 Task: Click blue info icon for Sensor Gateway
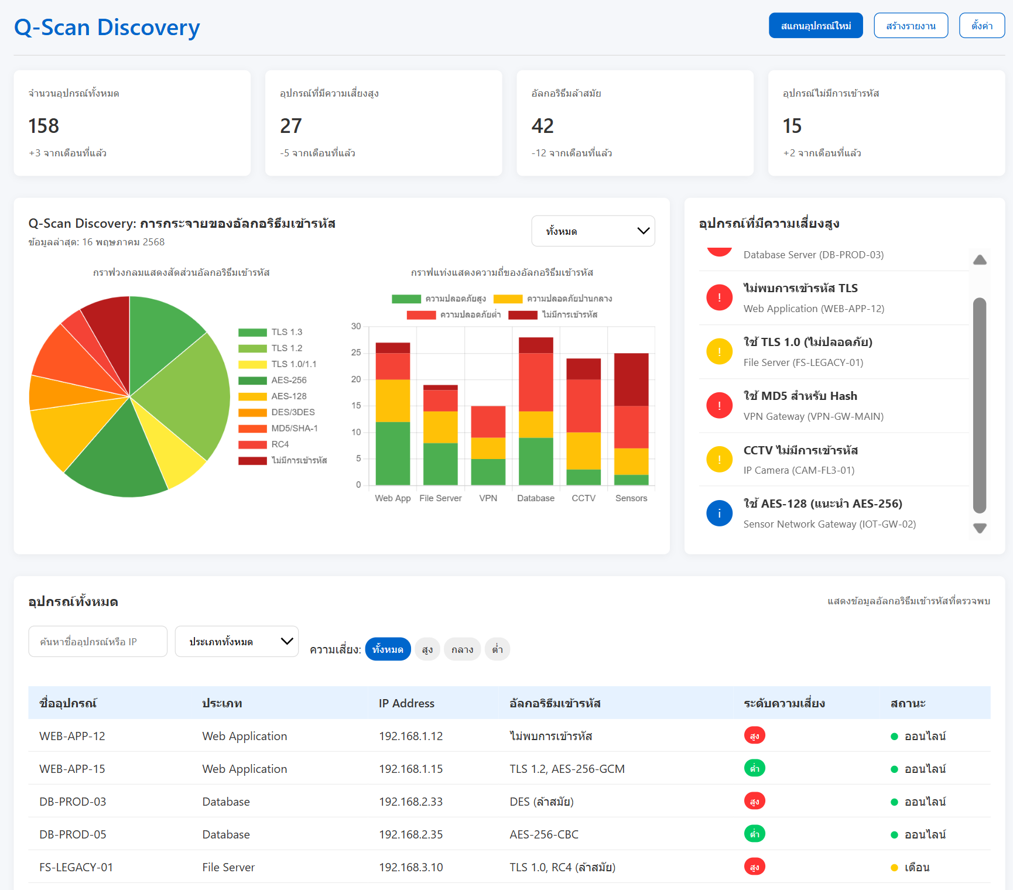(719, 514)
